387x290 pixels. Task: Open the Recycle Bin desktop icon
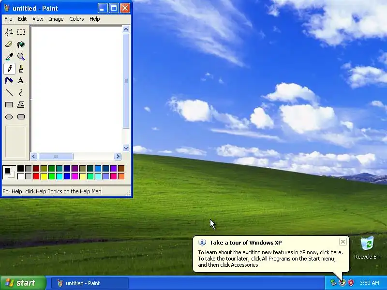click(367, 248)
